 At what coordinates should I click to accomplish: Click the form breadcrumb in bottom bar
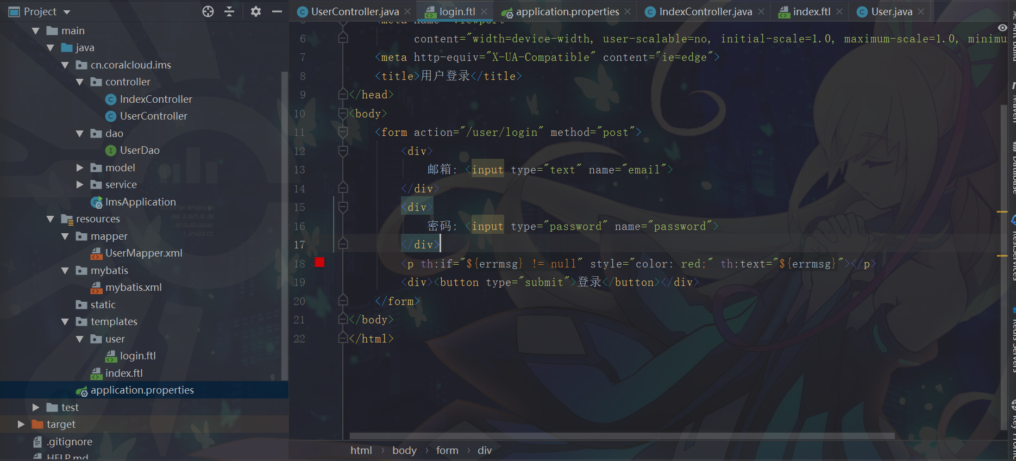click(447, 451)
